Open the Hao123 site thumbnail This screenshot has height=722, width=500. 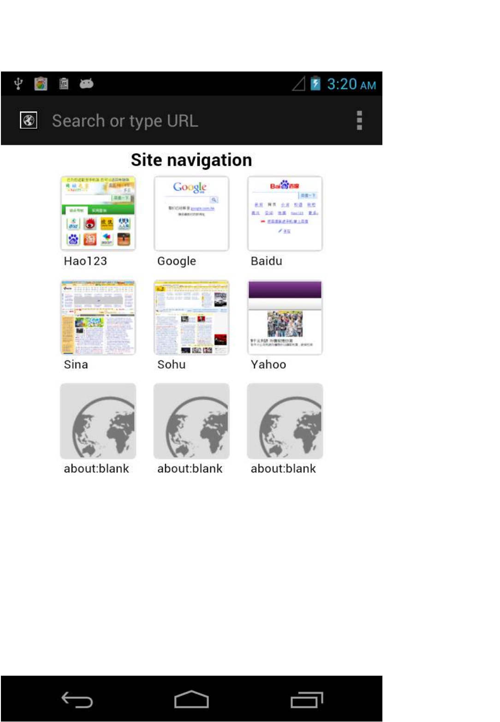click(x=98, y=214)
